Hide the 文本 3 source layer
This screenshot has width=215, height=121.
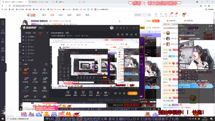23,54
